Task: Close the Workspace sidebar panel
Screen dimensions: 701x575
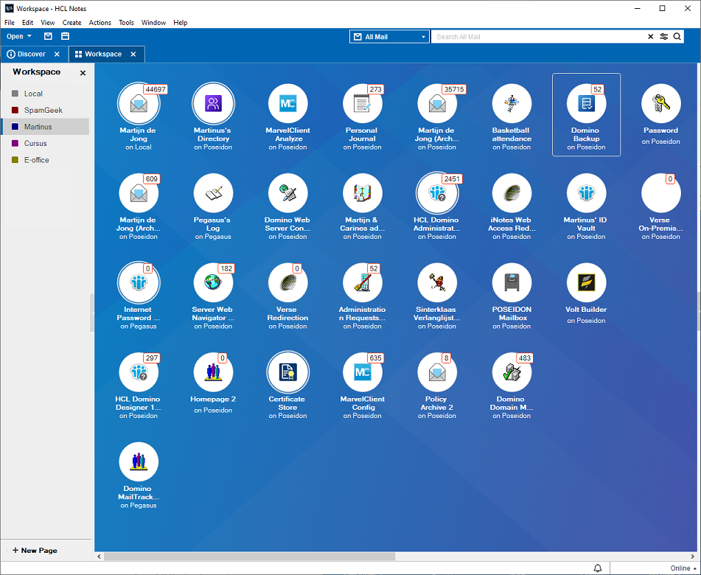Action: [83, 73]
